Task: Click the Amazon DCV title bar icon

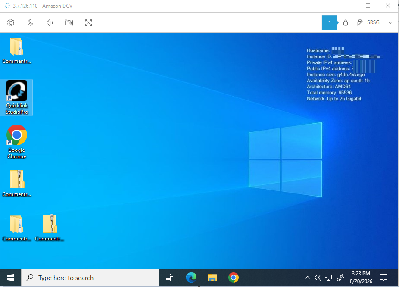Action: coord(7,6)
